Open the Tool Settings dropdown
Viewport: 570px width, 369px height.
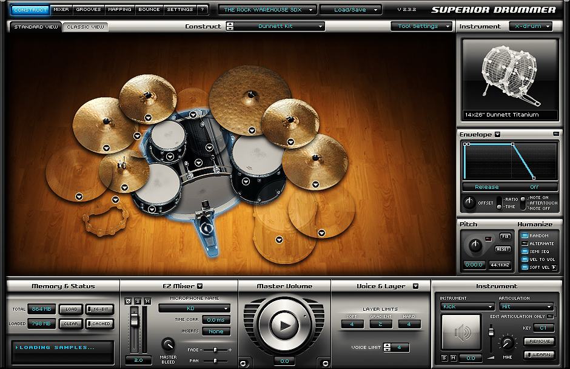[421, 26]
